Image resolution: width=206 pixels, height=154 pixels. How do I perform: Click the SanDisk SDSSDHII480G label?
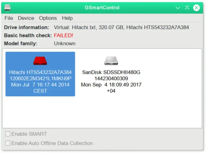(111, 72)
